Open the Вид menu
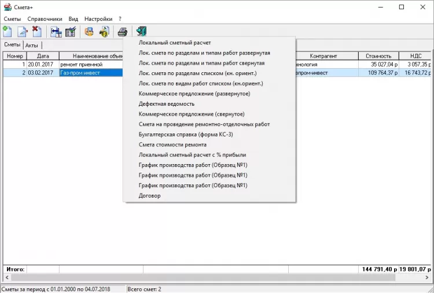This screenshot has height=293, width=434. pyautogui.click(x=73, y=19)
